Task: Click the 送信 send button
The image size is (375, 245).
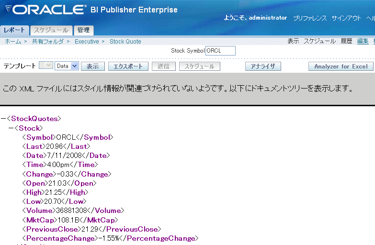Action: click(x=164, y=66)
